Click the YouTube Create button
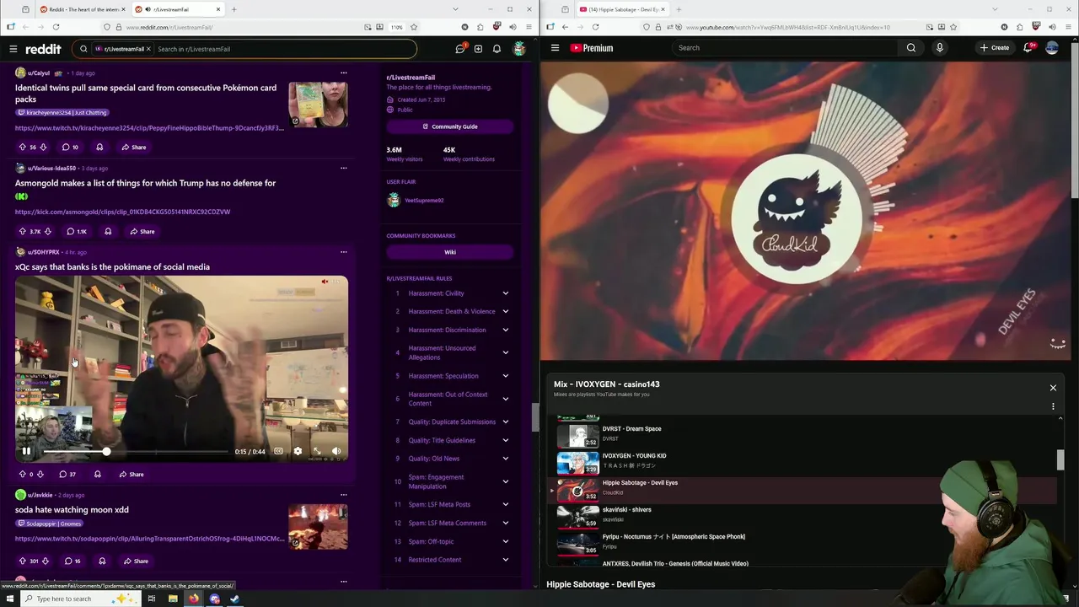The image size is (1079, 607). [x=996, y=48]
